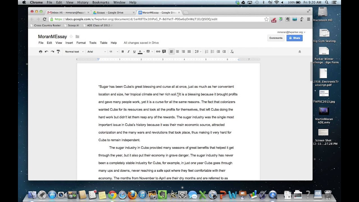359x202 pixels.
Task: Click the All changes saved in Drive status
Action: [x=141, y=43]
